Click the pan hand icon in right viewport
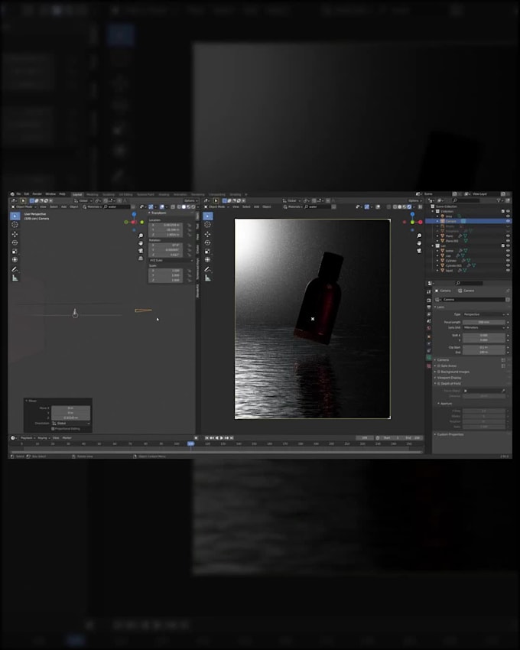 pos(419,242)
